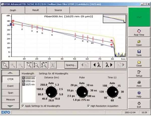Select the Event side tab
Viewport: 151px width, 117px height.
(x=10, y=86)
